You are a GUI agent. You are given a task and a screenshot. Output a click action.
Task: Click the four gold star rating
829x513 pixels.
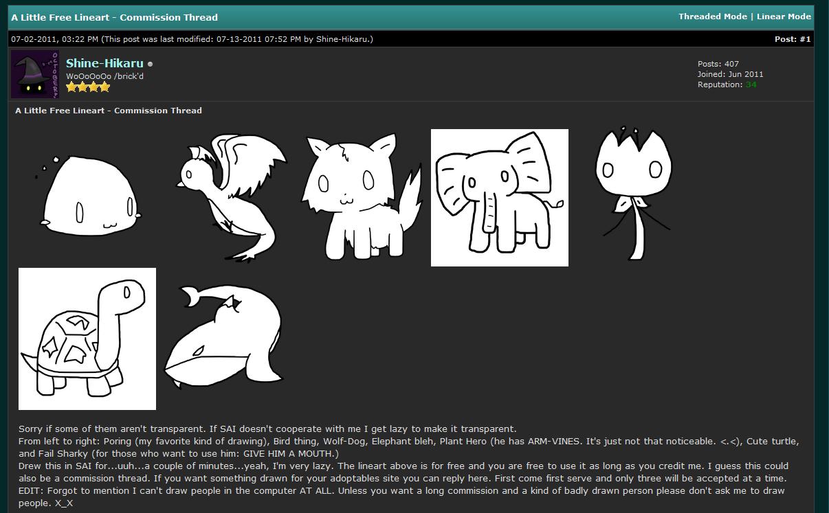click(x=88, y=87)
